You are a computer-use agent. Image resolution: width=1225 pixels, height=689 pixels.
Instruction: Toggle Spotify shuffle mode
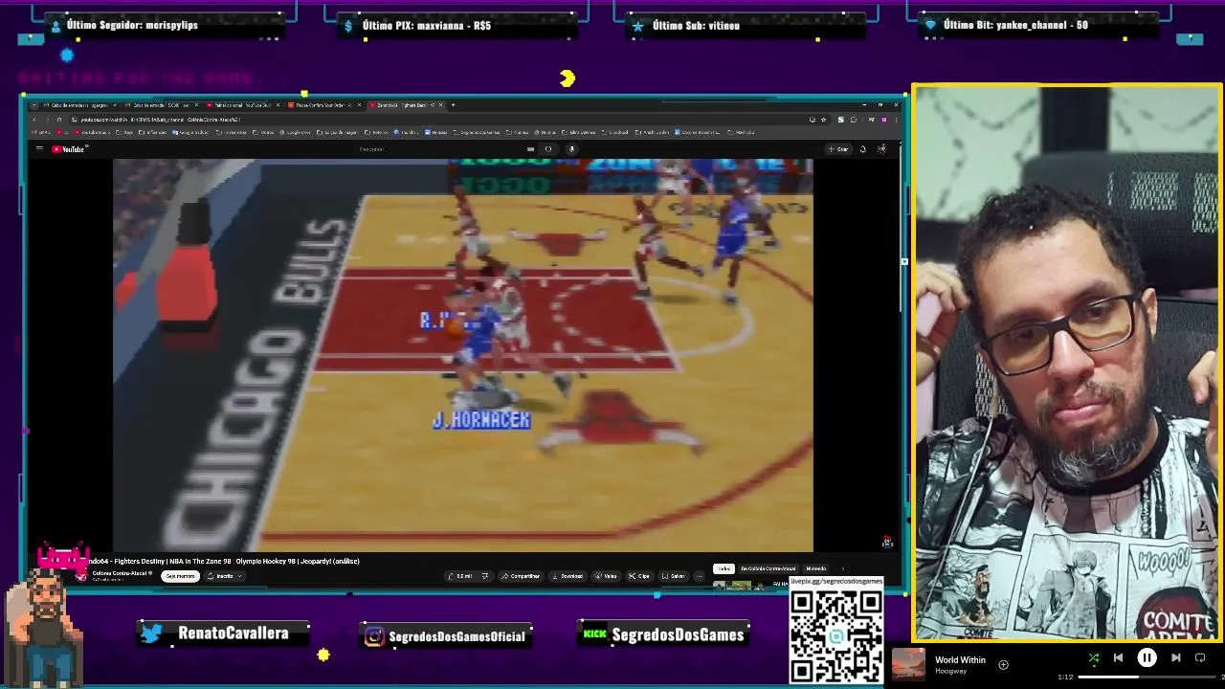[1093, 657]
